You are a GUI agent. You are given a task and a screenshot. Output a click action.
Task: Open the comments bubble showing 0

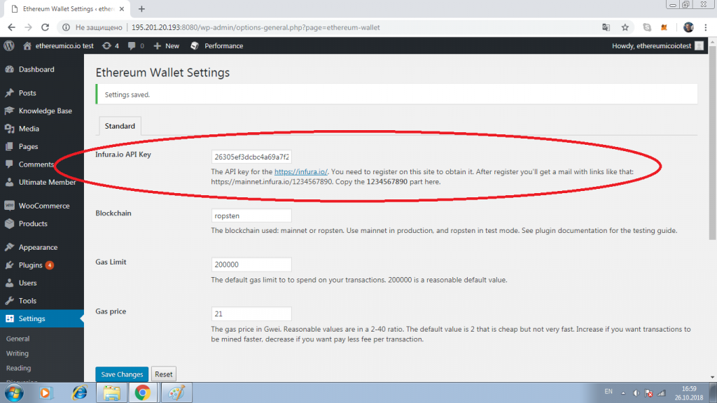pyautogui.click(x=136, y=45)
